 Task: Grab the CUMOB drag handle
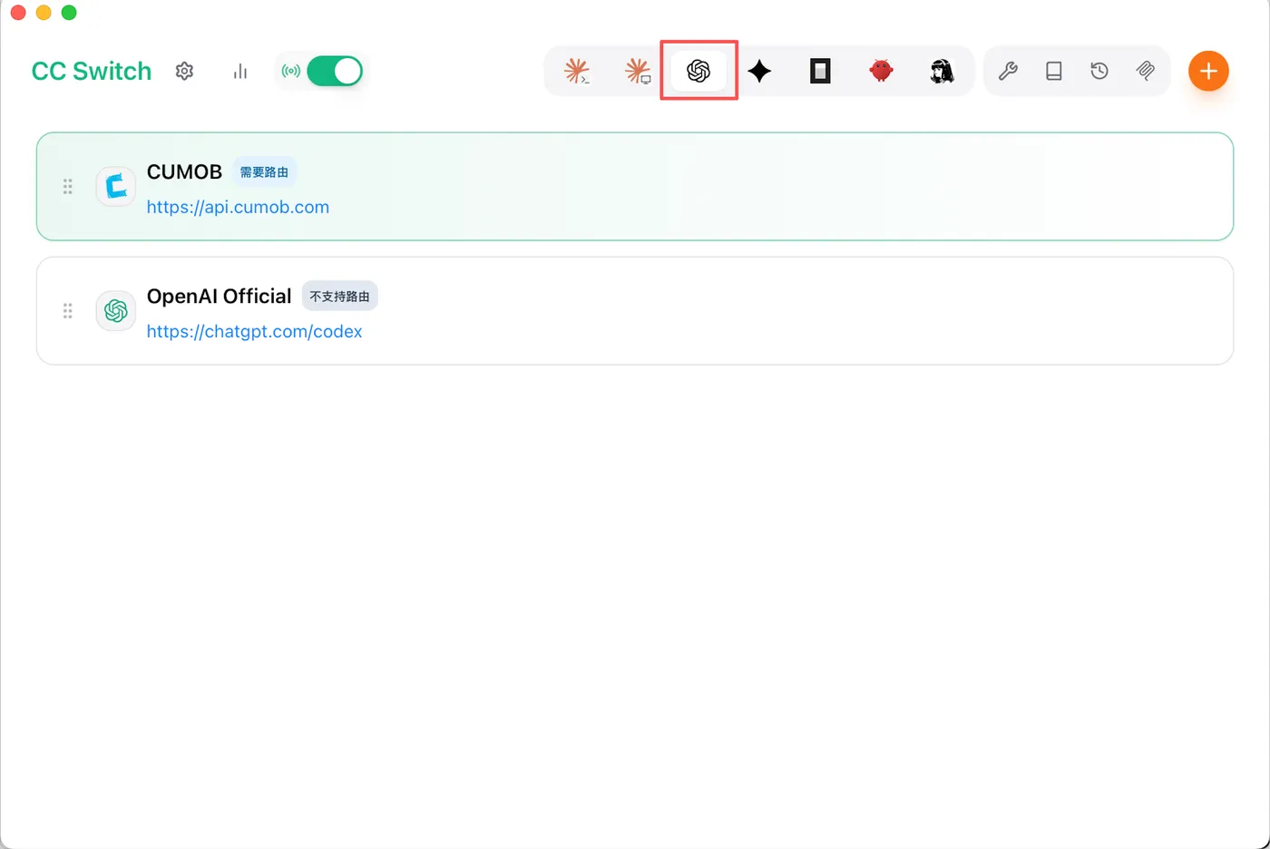click(x=67, y=187)
